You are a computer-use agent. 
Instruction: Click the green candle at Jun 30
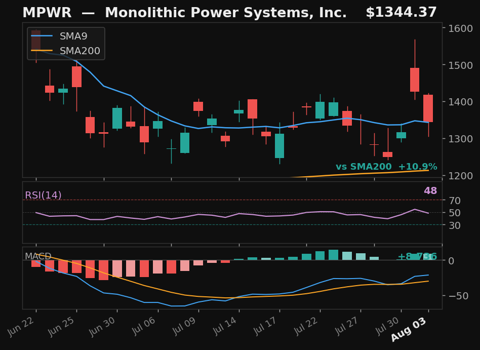coord(117,118)
